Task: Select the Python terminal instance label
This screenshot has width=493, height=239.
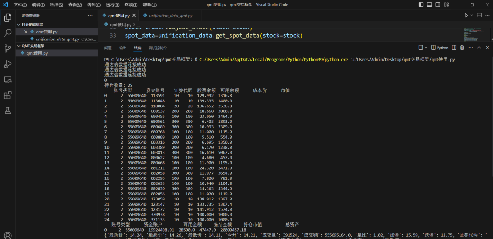Action: 439,48
